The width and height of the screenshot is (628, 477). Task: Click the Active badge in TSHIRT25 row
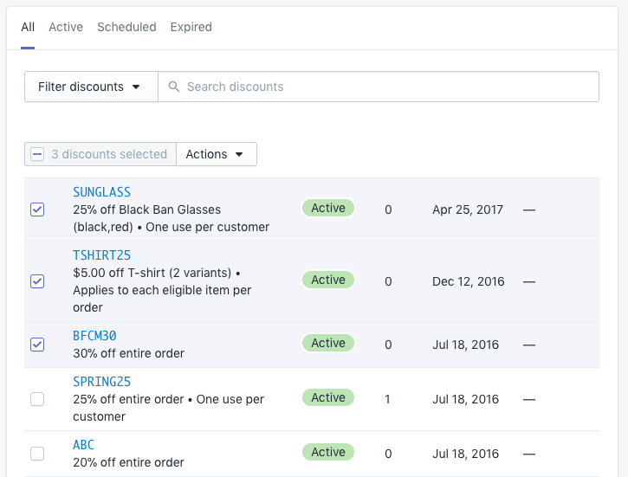328,280
